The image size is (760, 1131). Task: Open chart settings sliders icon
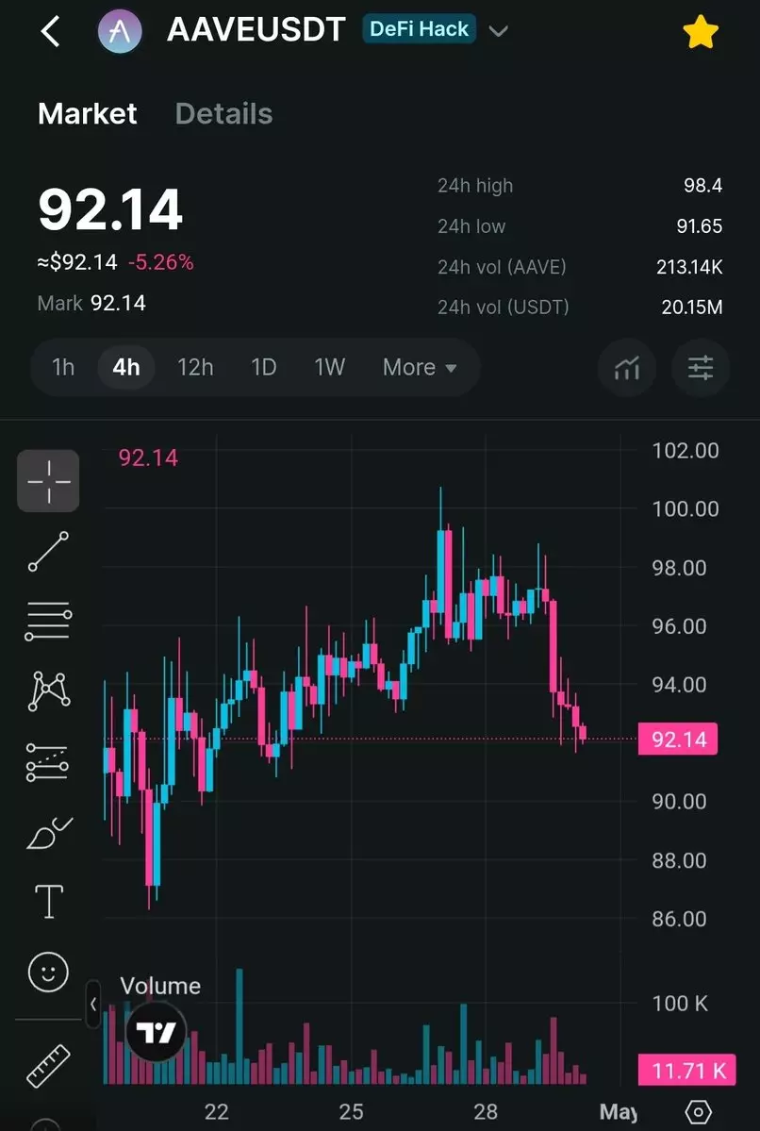click(x=701, y=368)
